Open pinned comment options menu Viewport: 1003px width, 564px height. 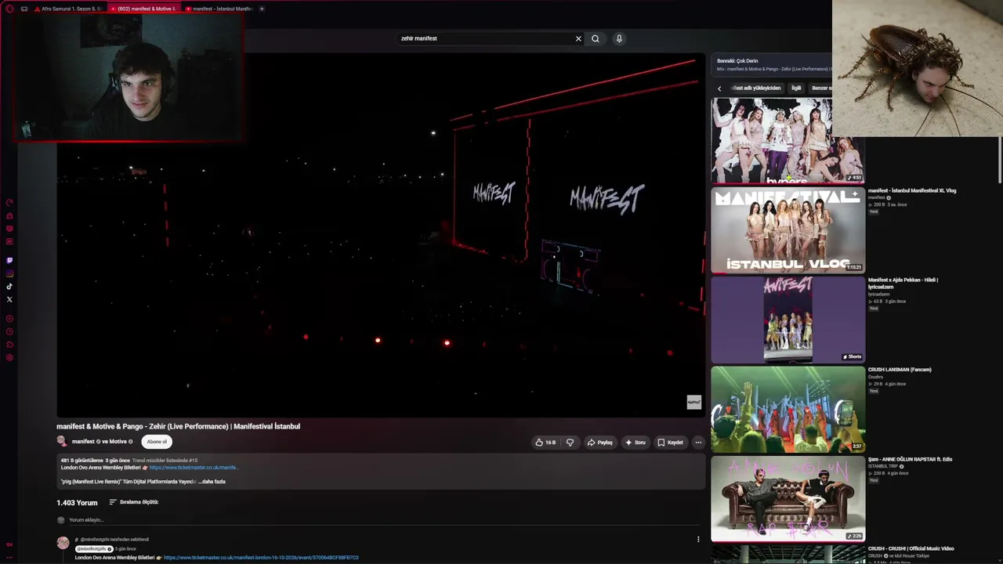698,539
